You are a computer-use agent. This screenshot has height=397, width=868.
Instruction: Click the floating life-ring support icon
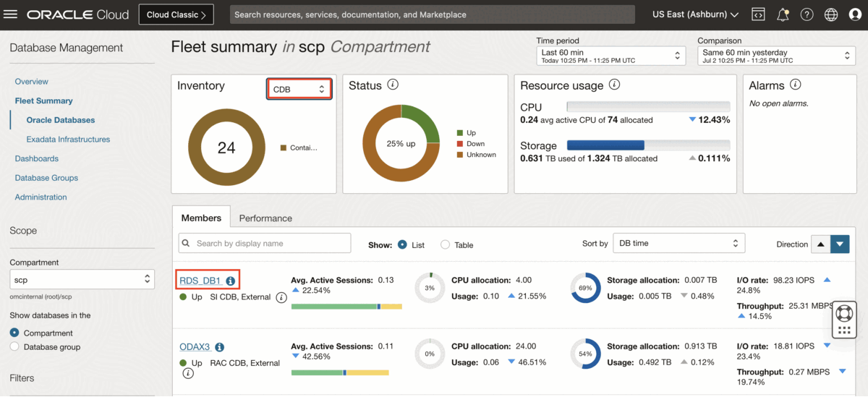coord(843,313)
